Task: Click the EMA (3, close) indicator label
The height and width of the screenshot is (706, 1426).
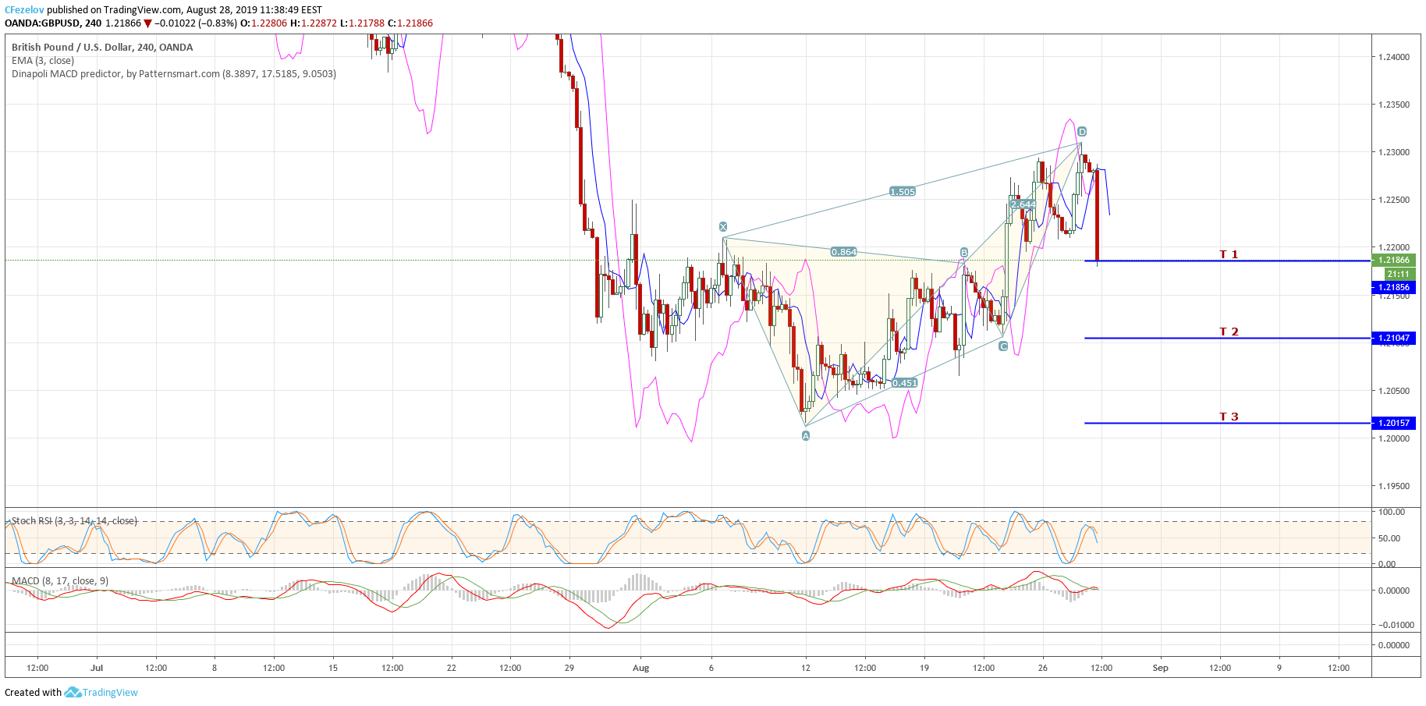Action: 43,60
